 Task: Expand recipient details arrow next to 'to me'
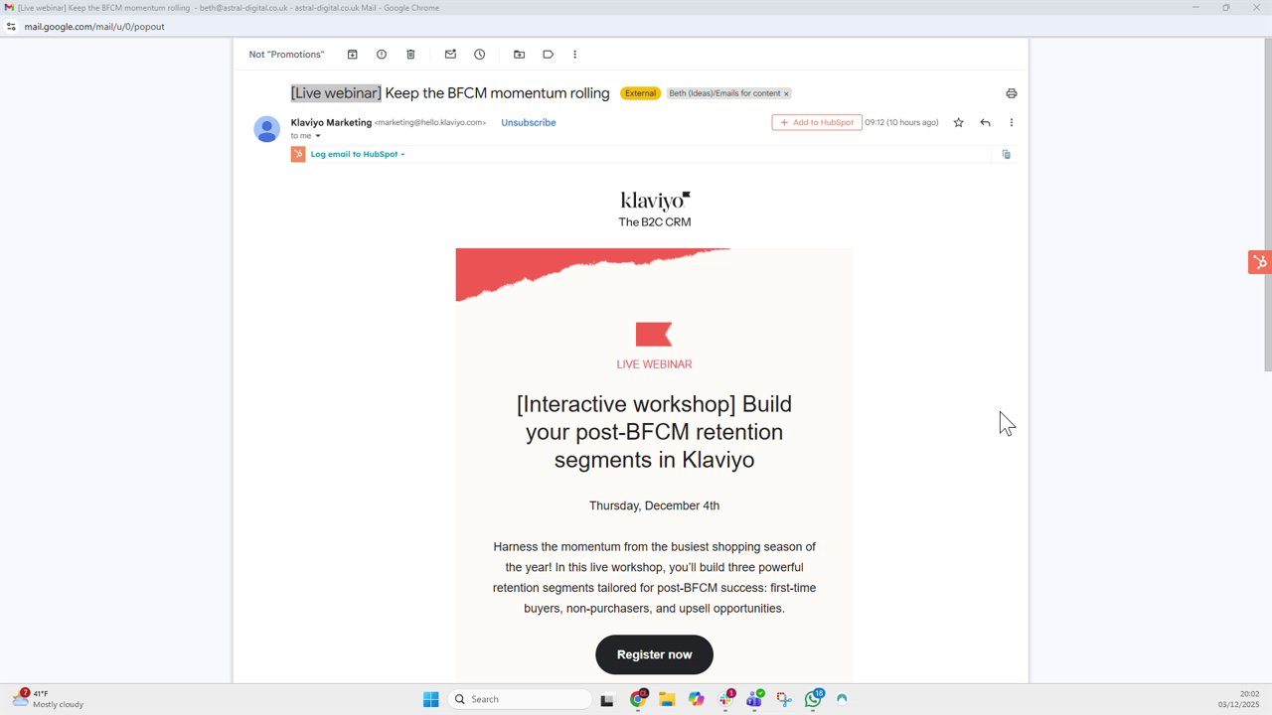(318, 136)
